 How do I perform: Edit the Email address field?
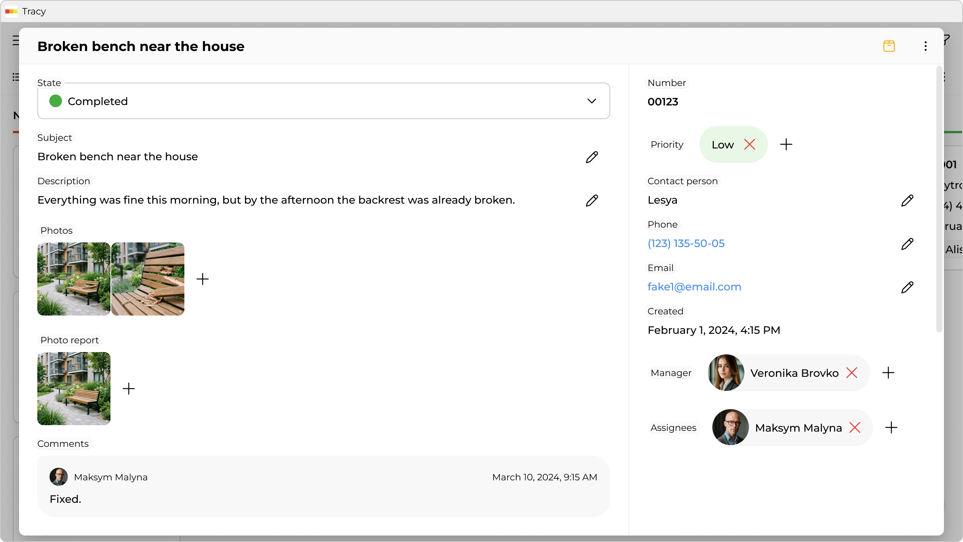(x=907, y=287)
